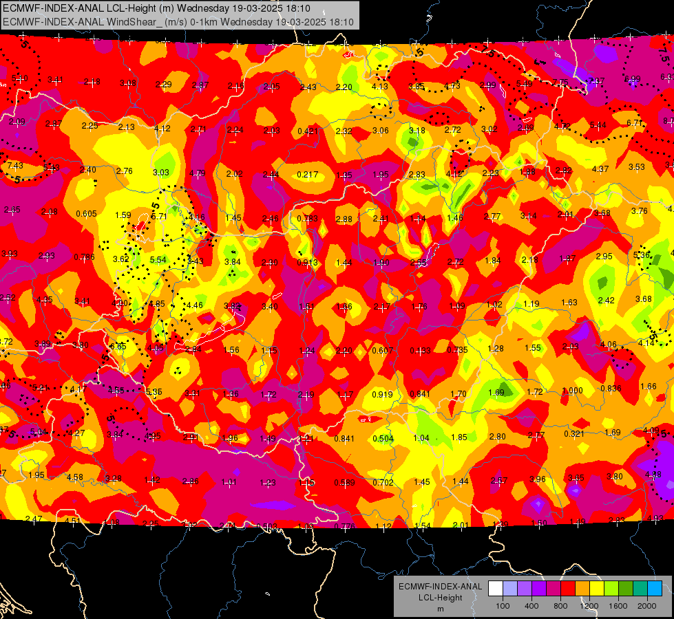
Task: Click the wind shear value 0.589
Action: [345, 482]
